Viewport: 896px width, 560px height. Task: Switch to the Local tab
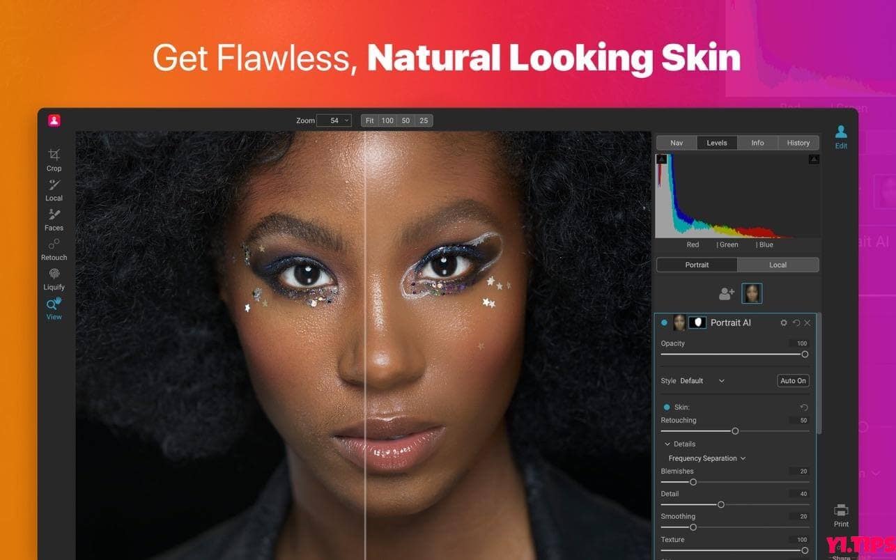pyautogui.click(x=778, y=265)
